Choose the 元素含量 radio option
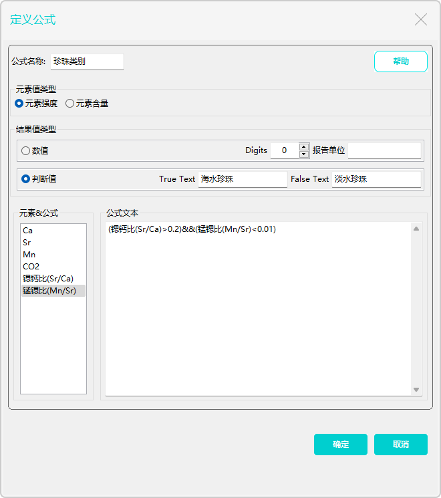The image size is (441, 498). point(87,104)
